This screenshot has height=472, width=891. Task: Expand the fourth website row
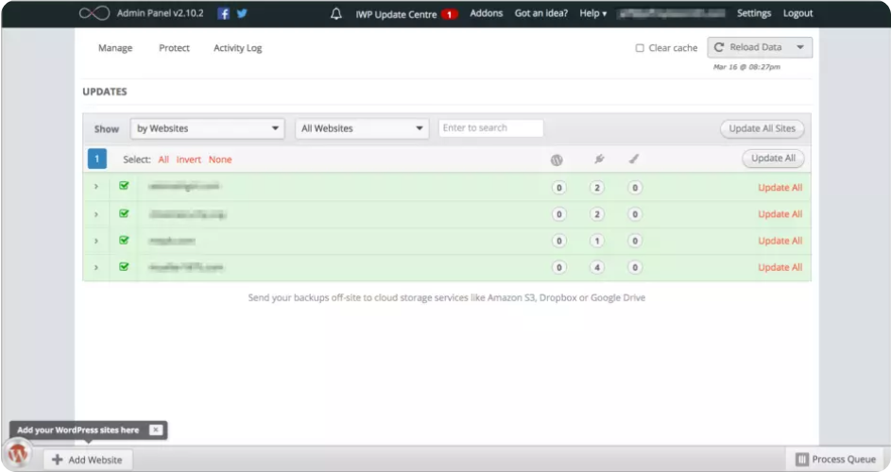[x=96, y=267]
